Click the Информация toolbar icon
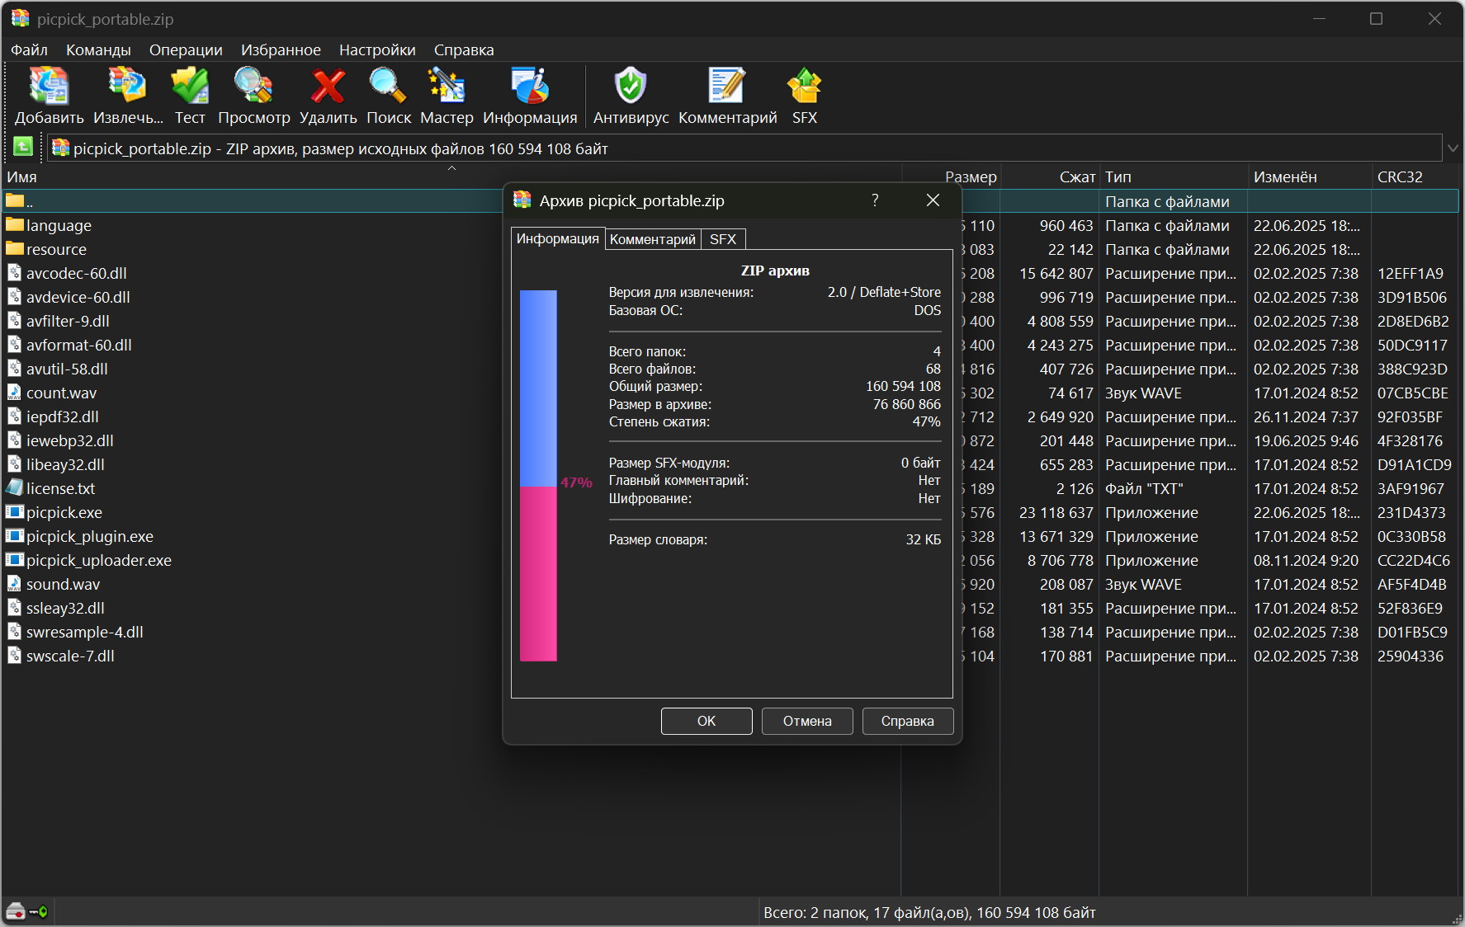 pyautogui.click(x=530, y=86)
